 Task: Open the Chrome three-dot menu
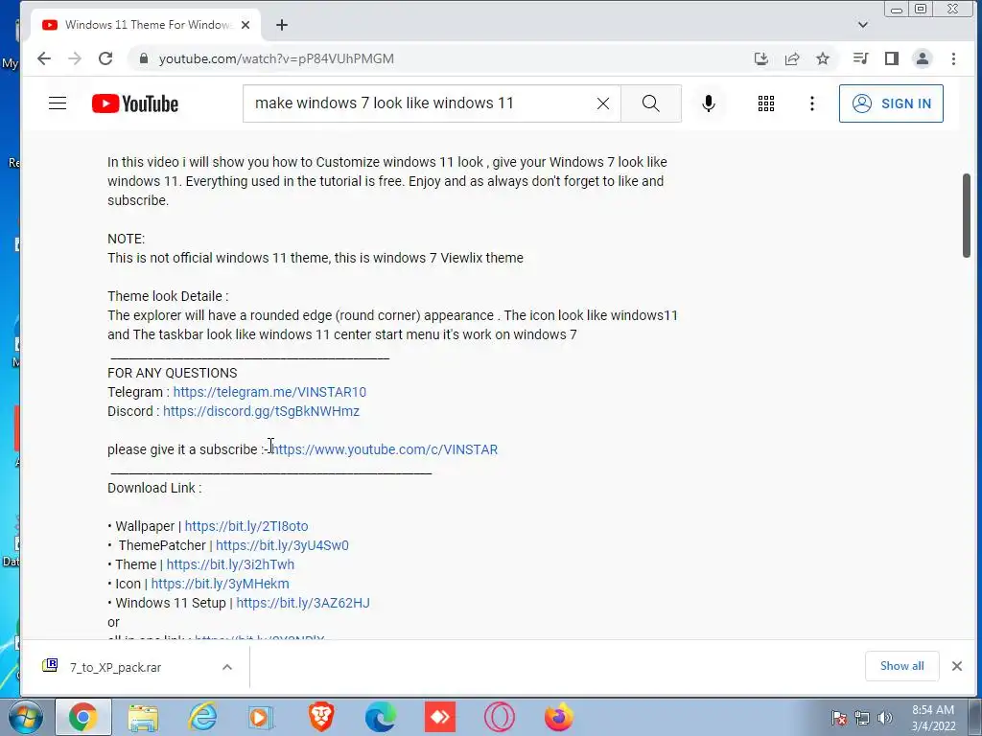953,58
